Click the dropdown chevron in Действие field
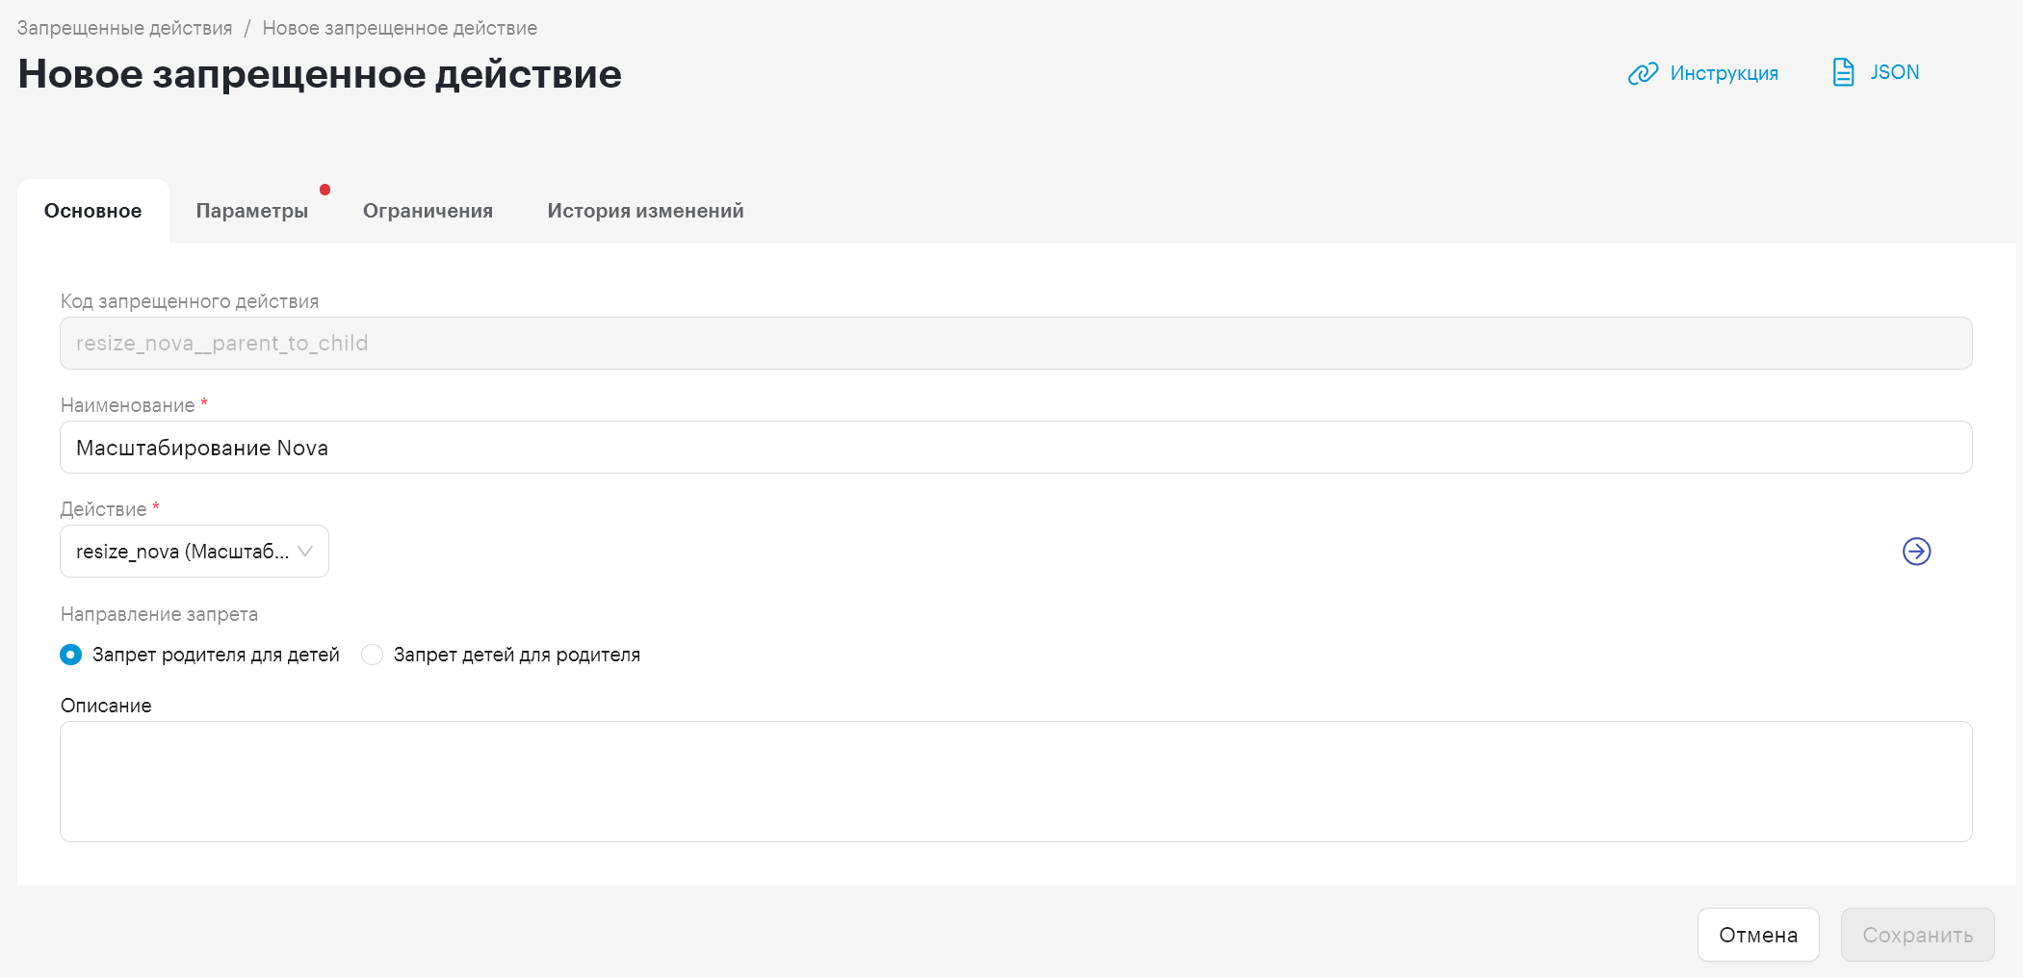Image resolution: width=2023 pixels, height=978 pixels. (x=305, y=552)
